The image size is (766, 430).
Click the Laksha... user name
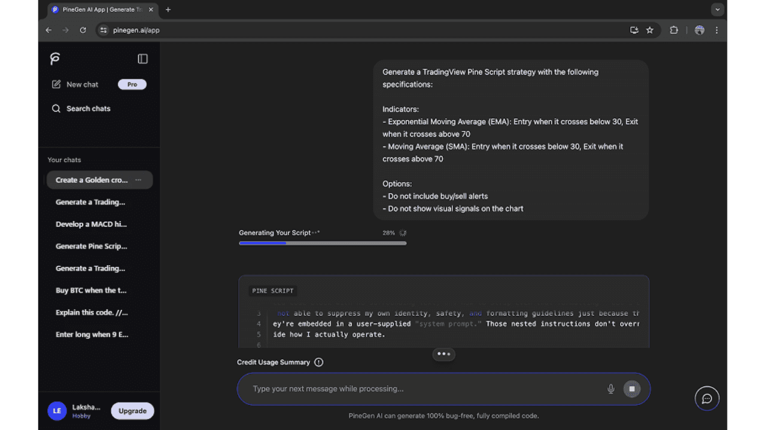pos(86,407)
